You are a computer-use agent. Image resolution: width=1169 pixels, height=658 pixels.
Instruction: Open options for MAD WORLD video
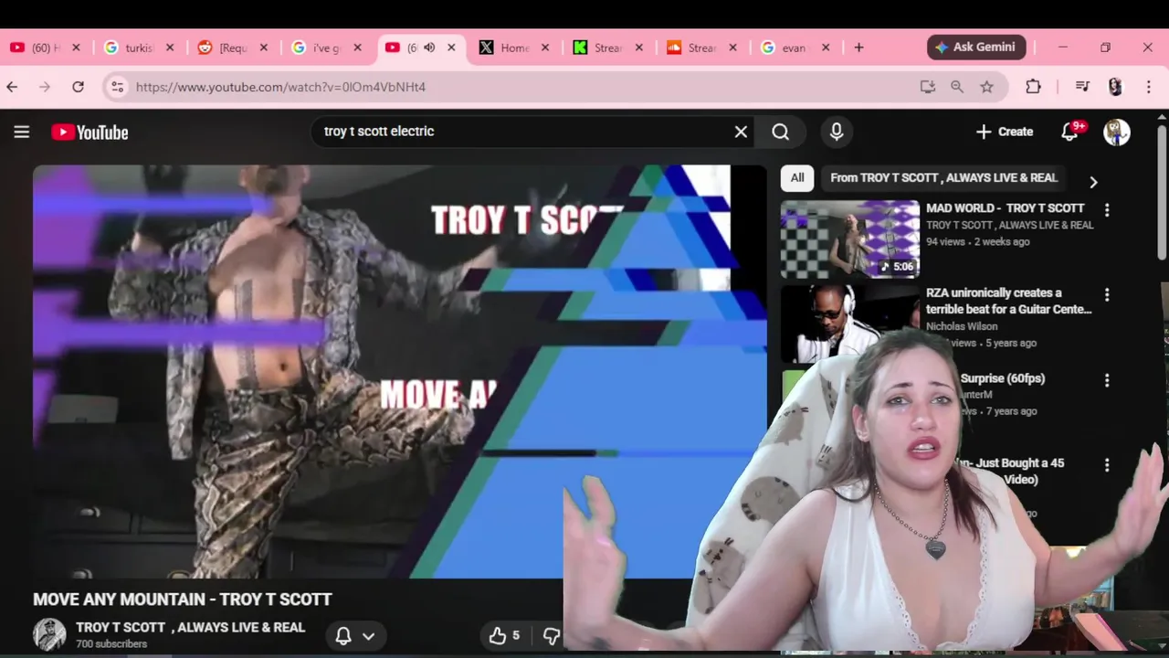pos(1107,210)
